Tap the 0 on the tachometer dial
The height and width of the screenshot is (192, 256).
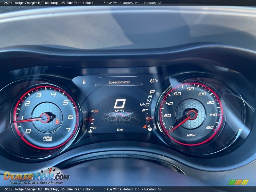(28, 131)
